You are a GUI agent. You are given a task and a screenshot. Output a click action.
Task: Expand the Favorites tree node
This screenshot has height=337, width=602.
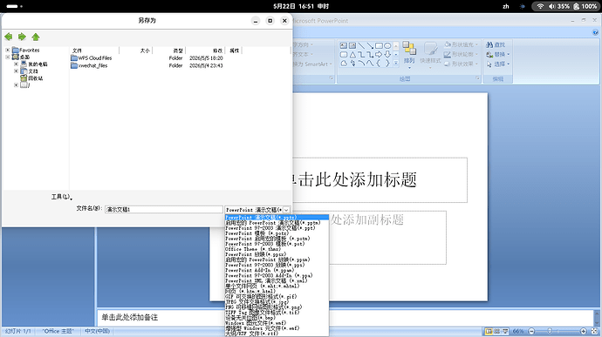click(x=8, y=51)
